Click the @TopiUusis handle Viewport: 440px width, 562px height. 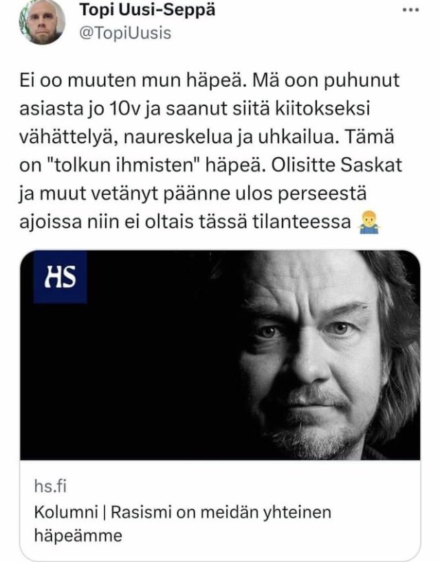click(x=125, y=33)
